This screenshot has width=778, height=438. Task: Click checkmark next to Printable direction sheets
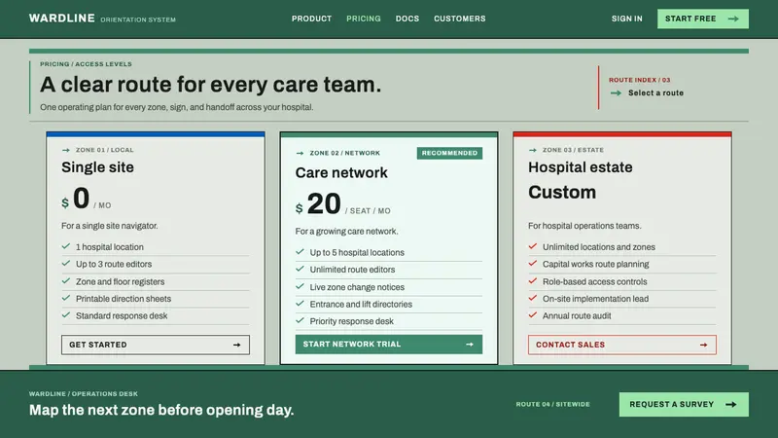tap(66, 298)
